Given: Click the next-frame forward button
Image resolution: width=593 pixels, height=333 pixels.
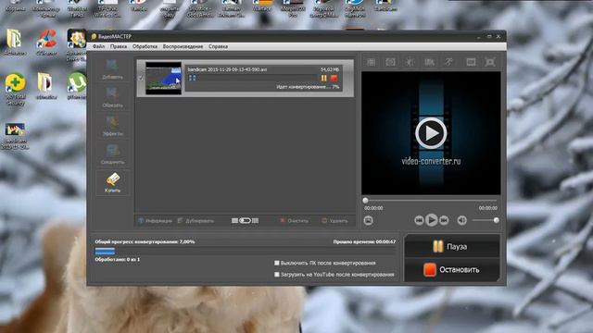Looking at the screenshot, I should click(444, 220).
